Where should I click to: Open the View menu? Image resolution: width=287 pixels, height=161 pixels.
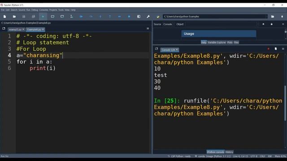coord(67,10)
